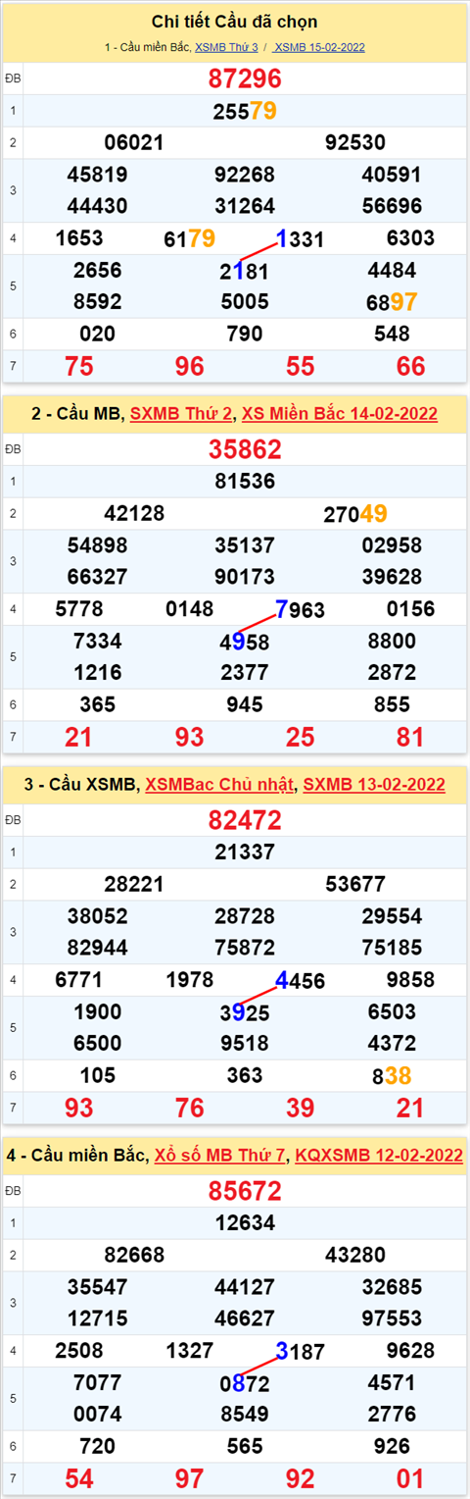Select special prize number 35862
This screenshot has width=470, height=1499.
click(245, 450)
